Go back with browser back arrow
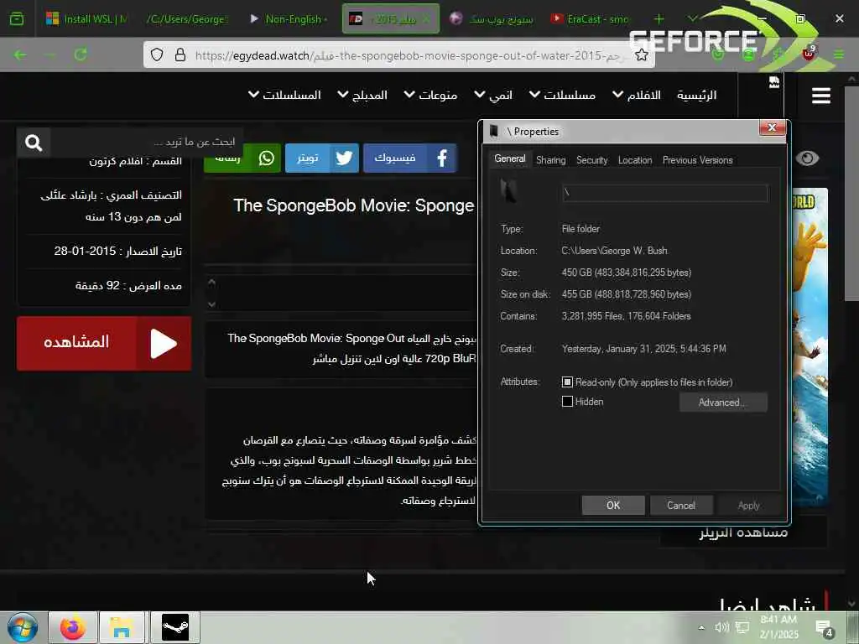This screenshot has height=644, width=859. coord(20,55)
